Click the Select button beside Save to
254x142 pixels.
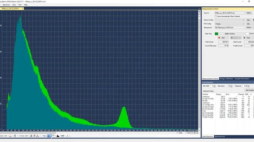[x=249, y=13]
